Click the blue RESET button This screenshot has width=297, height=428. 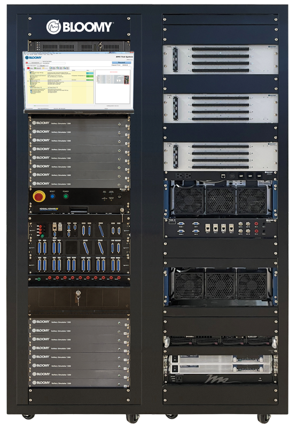[52, 196]
